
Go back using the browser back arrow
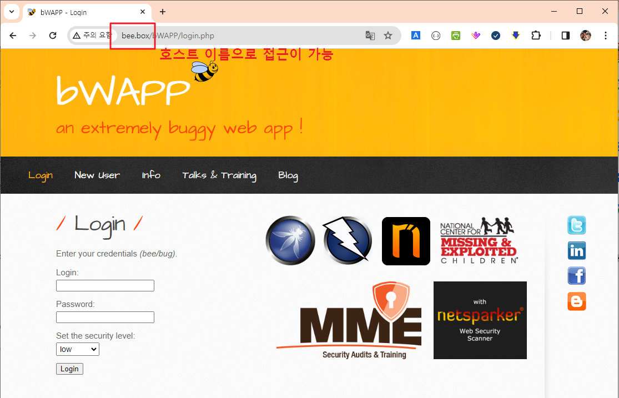tap(13, 36)
